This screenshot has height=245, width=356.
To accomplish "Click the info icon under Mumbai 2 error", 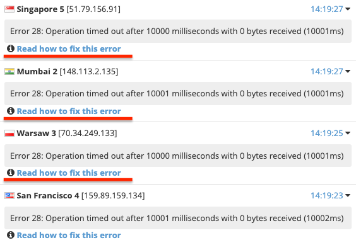I will 11,111.
